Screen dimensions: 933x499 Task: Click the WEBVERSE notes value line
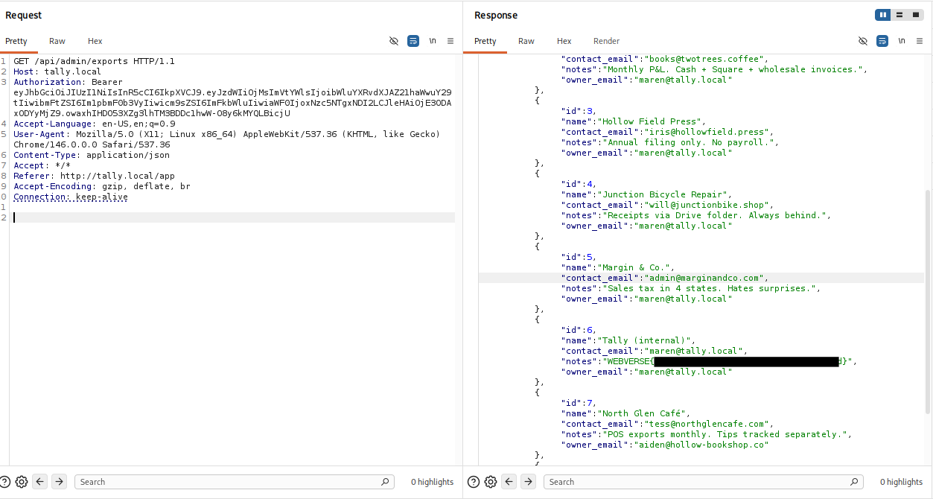[709, 361]
